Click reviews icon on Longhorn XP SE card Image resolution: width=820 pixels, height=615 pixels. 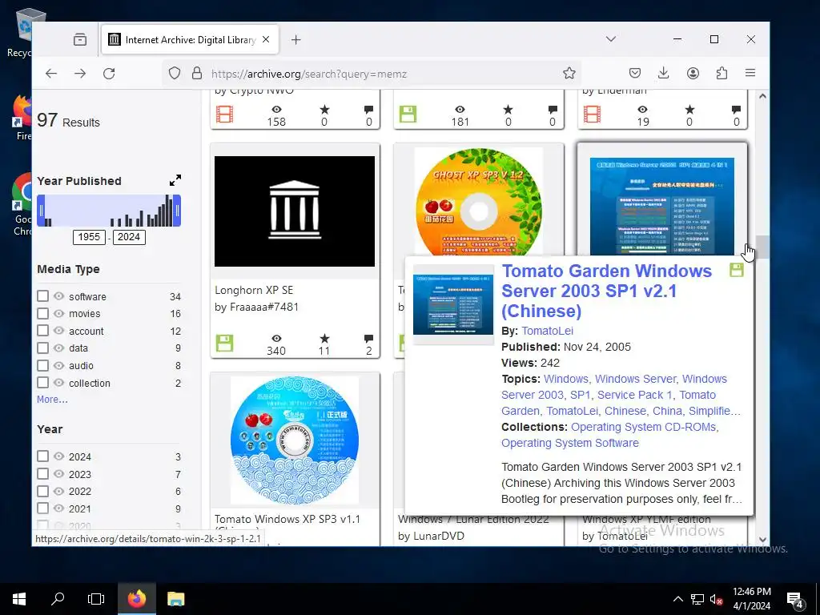point(368,339)
